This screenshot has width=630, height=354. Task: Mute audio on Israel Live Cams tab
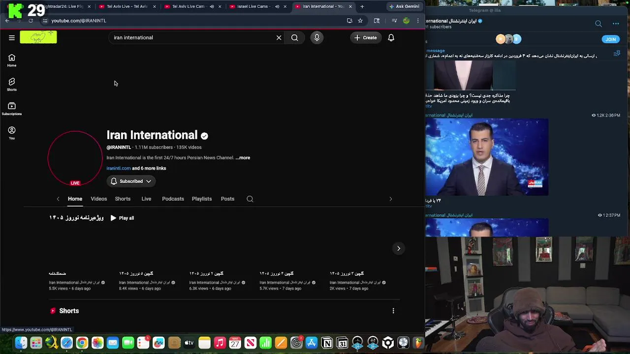[x=277, y=6]
